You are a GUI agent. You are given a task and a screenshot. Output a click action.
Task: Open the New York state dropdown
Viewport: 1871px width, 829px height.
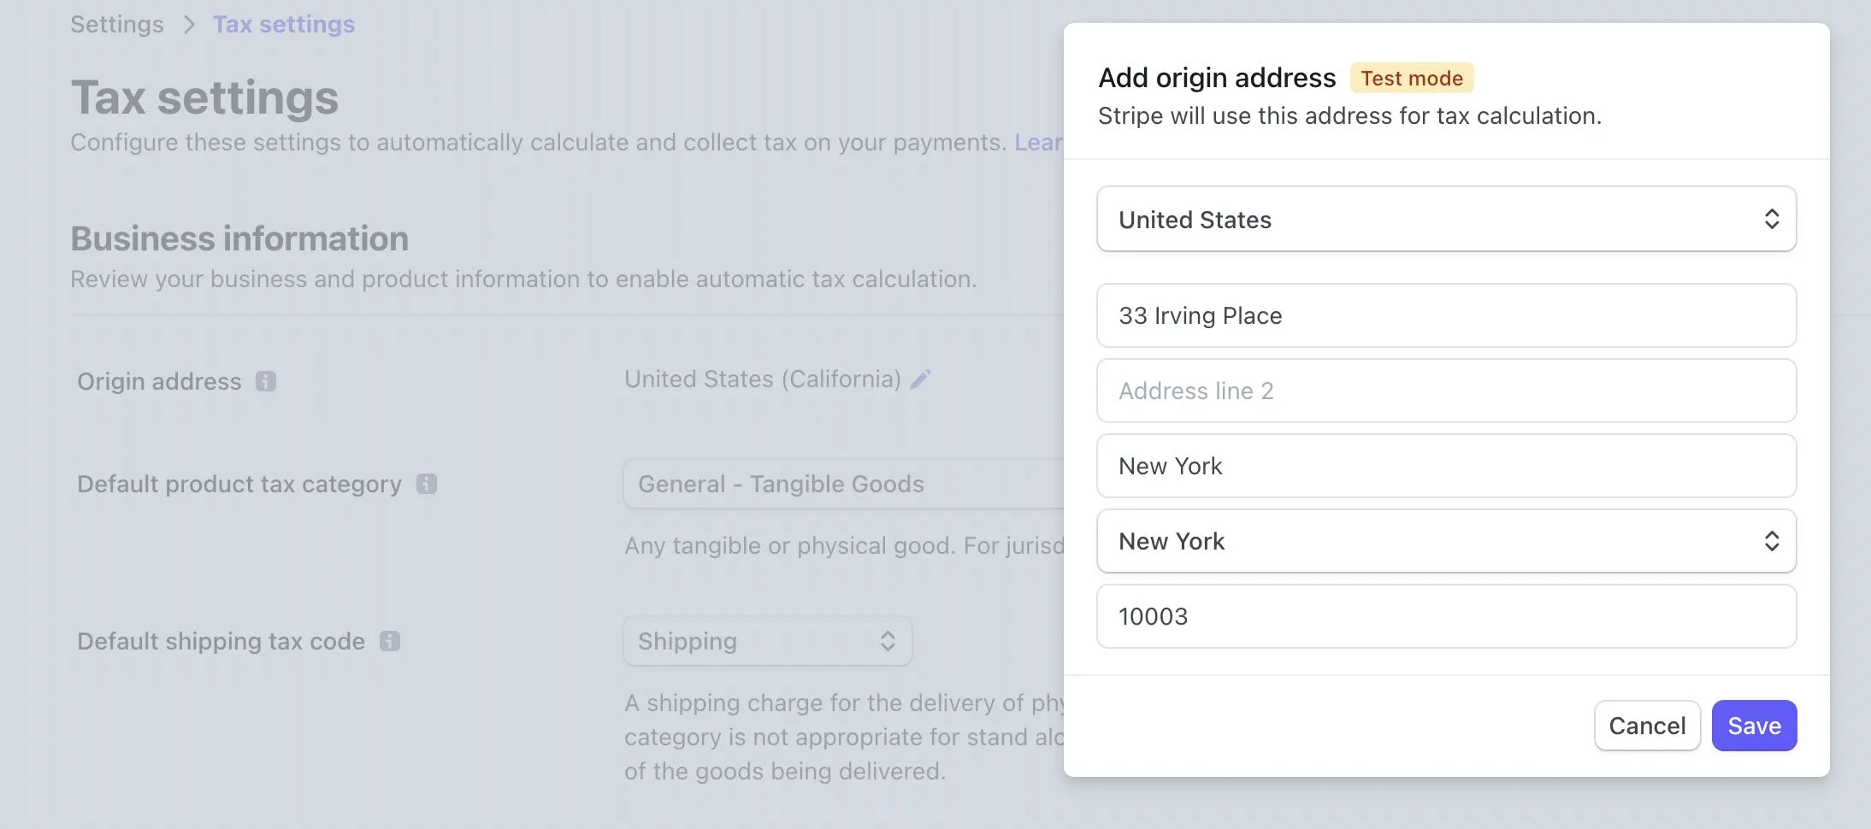[x=1446, y=541]
